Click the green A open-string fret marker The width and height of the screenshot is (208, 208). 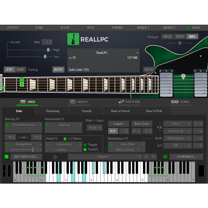3,88
